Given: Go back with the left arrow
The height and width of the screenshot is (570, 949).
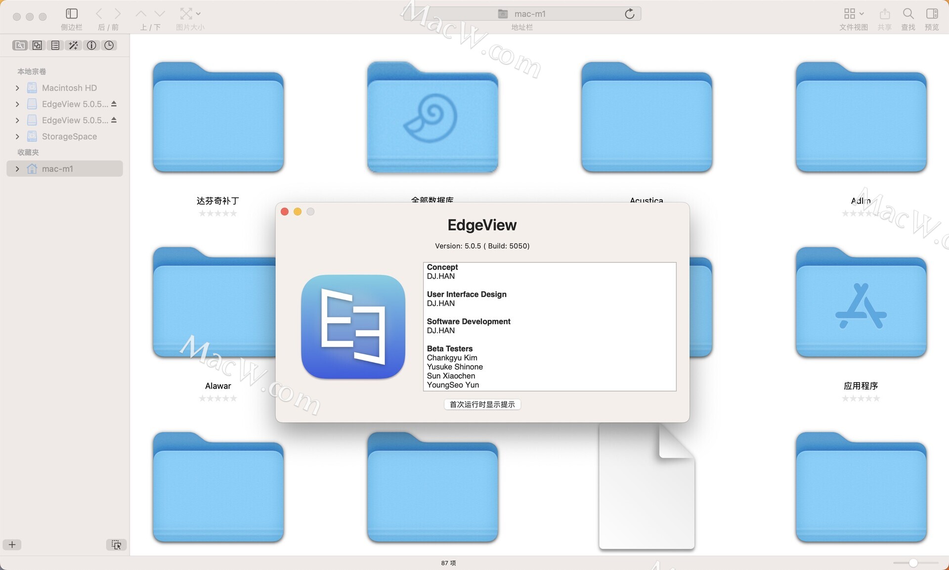Looking at the screenshot, I should [99, 14].
